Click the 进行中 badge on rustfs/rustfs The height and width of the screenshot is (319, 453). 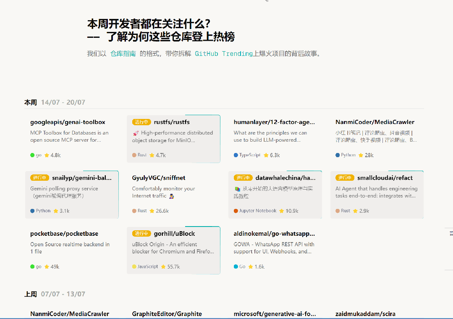[141, 122]
